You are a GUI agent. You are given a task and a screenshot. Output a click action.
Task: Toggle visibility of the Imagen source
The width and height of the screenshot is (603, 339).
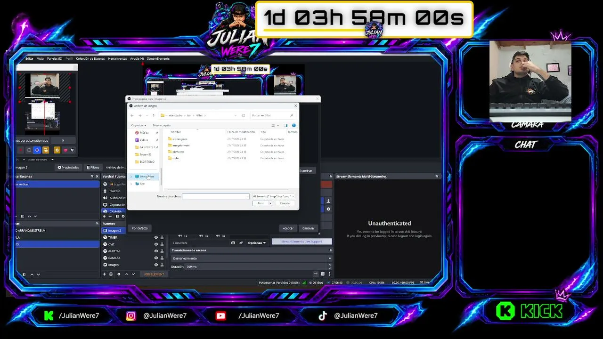[156, 265]
